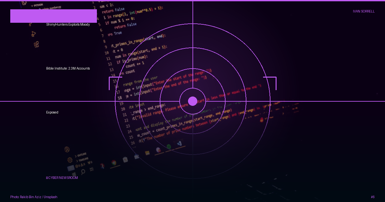
Task: Click the CYBER NEWSROOM label
Action: pos(62,178)
